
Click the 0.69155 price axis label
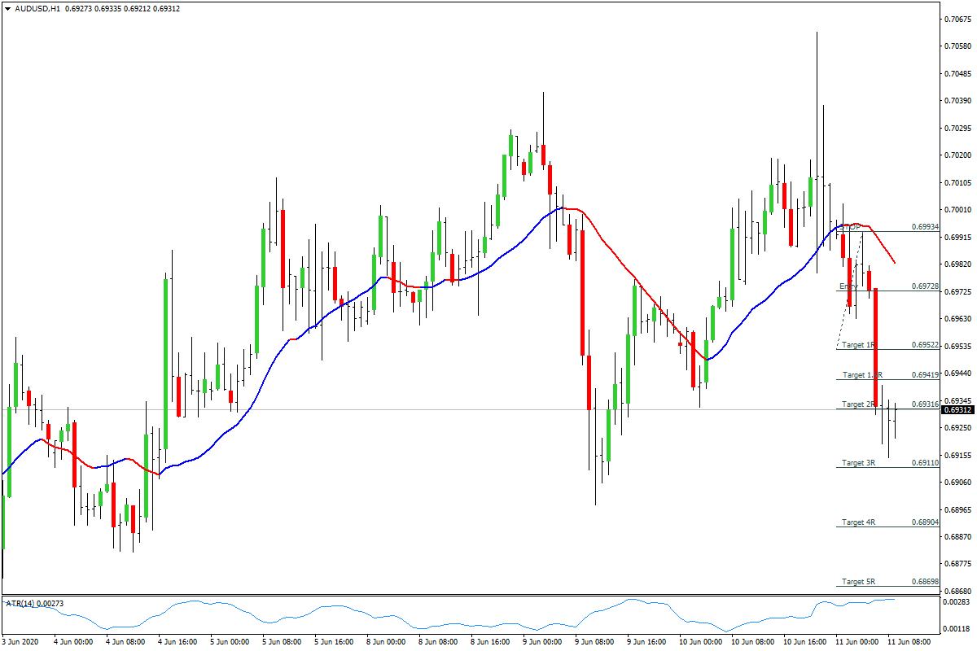tap(958, 454)
